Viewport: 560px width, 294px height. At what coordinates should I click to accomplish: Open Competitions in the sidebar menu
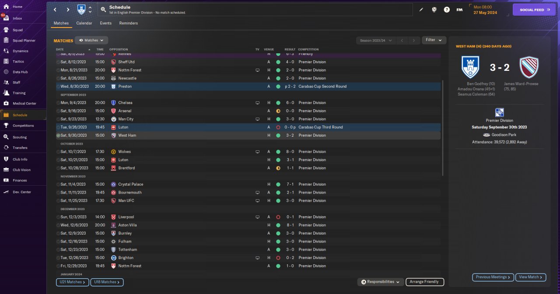(x=23, y=125)
